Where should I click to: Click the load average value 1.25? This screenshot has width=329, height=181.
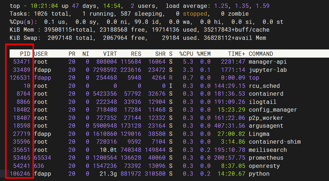click(221, 6)
